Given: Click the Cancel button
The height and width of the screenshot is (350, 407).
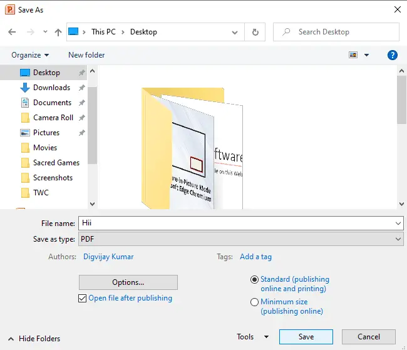Looking at the screenshot, I should click(369, 337).
